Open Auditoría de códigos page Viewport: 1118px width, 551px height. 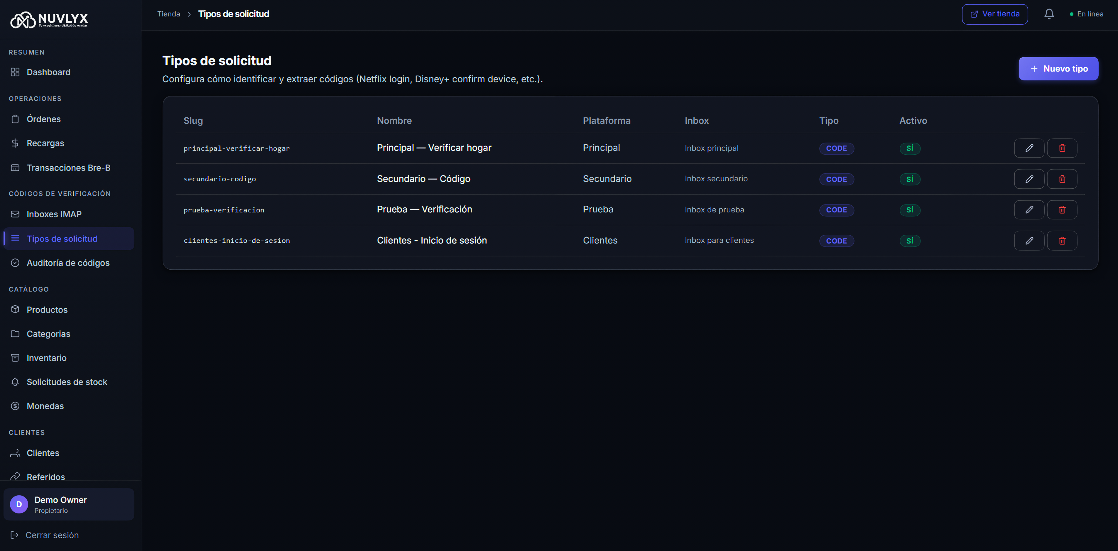69,263
